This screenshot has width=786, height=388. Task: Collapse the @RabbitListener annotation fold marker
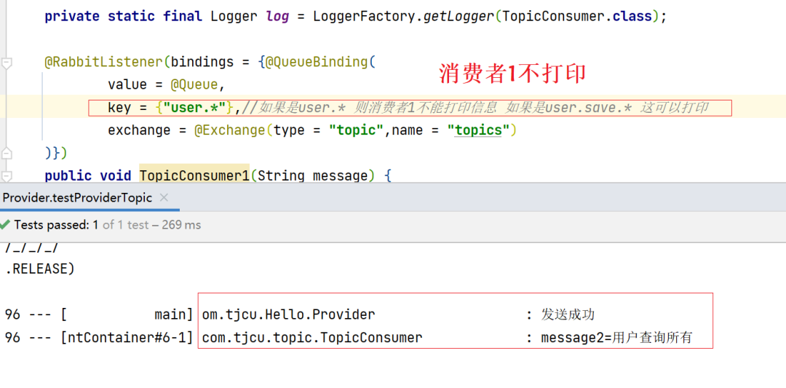7,63
